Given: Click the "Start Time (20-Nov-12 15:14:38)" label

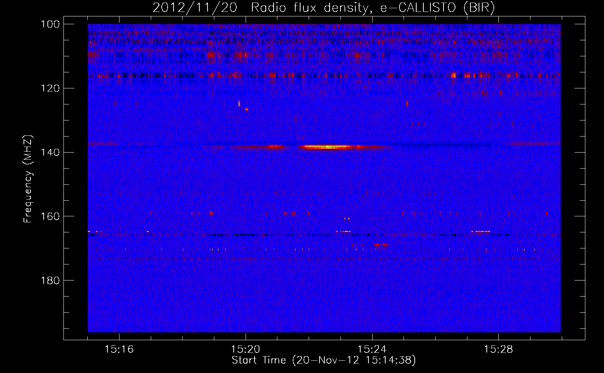Looking at the screenshot, I should pyautogui.click(x=324, y=360).
